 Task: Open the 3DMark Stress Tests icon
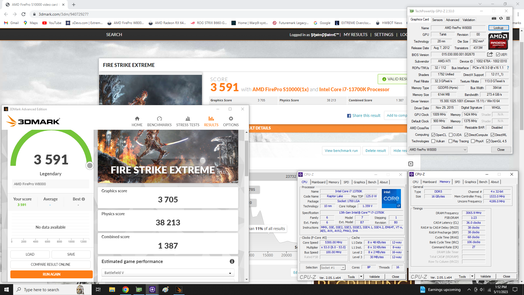point(188,119)
